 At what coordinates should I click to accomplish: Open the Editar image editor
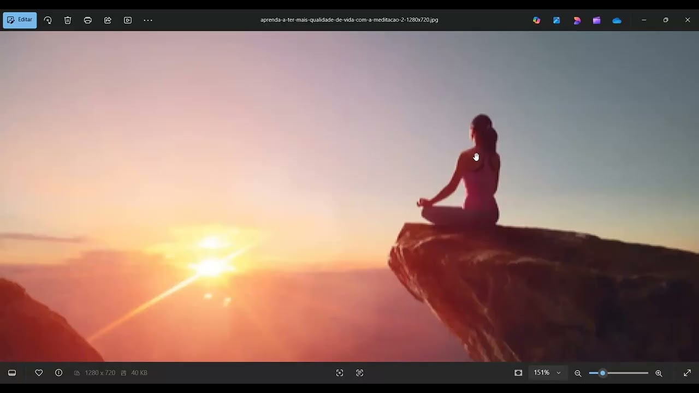20,20
